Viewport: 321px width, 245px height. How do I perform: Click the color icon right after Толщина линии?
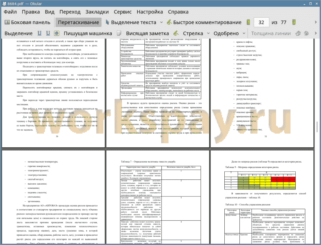coord(298,33)
